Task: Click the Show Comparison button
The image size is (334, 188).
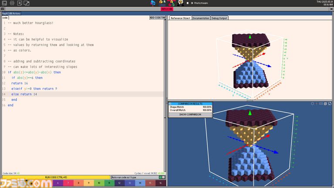Action: pyautogui.click(x=190, y=114)
